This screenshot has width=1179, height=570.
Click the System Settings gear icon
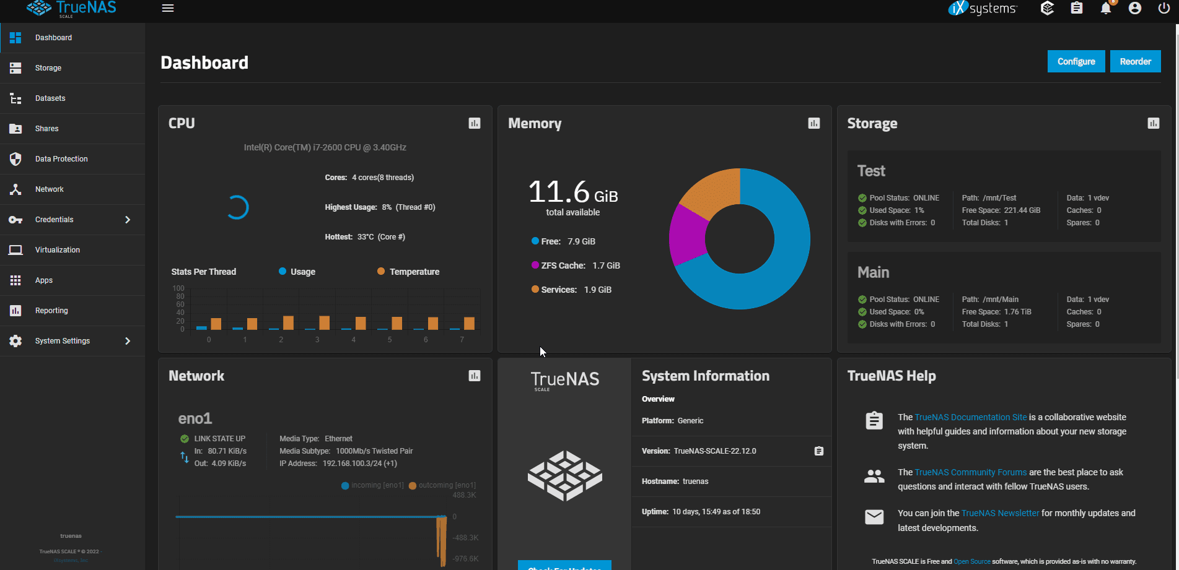click(15, 341)
